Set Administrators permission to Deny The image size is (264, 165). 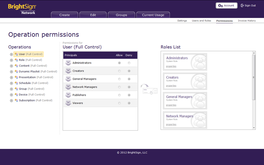(129, 63)
